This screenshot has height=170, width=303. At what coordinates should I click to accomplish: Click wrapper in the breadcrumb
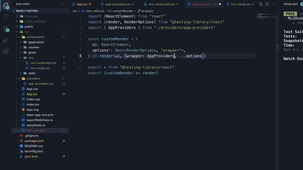point(147,11)
